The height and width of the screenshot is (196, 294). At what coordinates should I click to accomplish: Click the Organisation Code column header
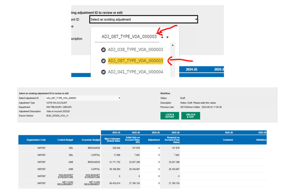[36, 140]
